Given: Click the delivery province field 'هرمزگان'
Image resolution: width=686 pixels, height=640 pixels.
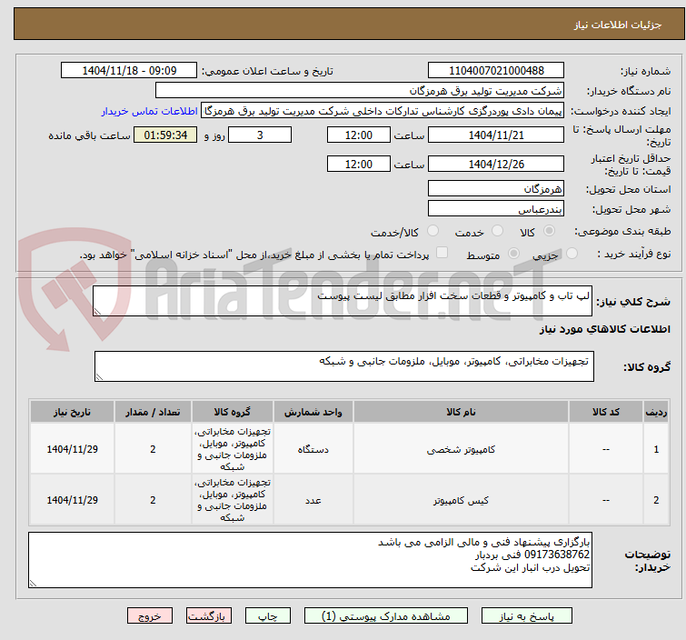Looking at the screenshot, I should (x=496, y=189).
